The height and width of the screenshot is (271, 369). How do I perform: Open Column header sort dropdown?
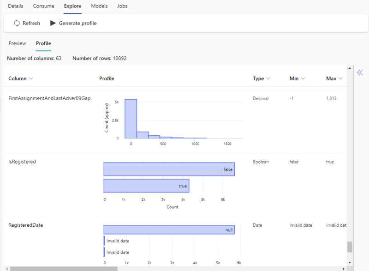(31, 78)
